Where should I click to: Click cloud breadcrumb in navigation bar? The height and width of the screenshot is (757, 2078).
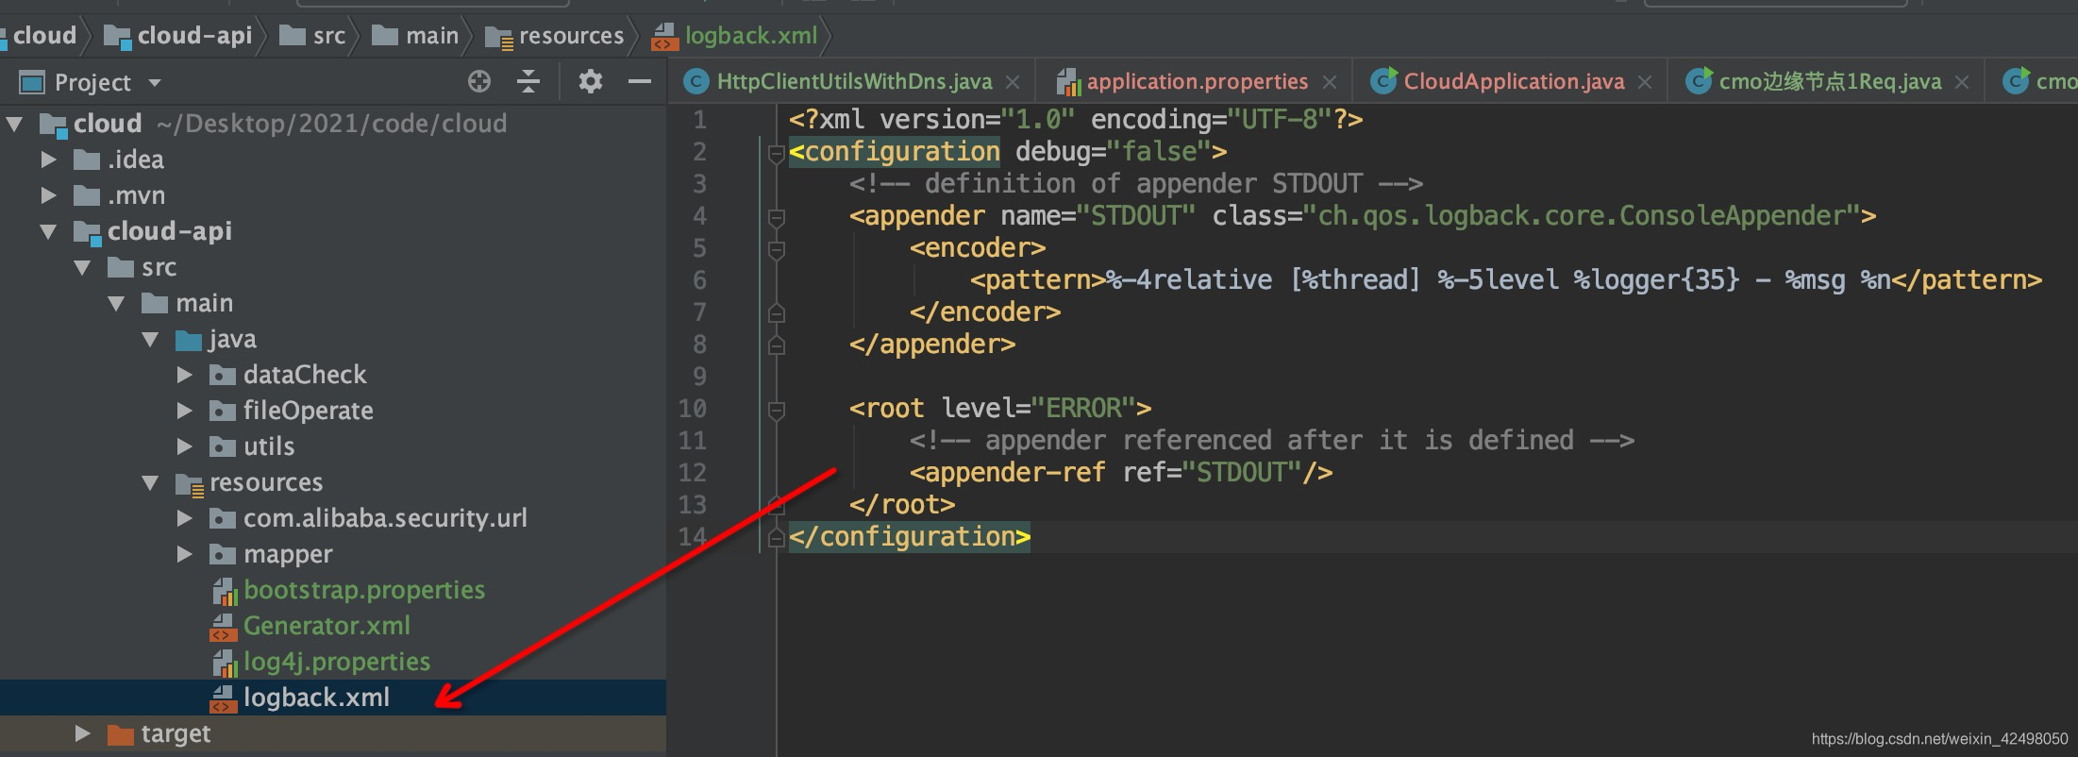[43, 36]
